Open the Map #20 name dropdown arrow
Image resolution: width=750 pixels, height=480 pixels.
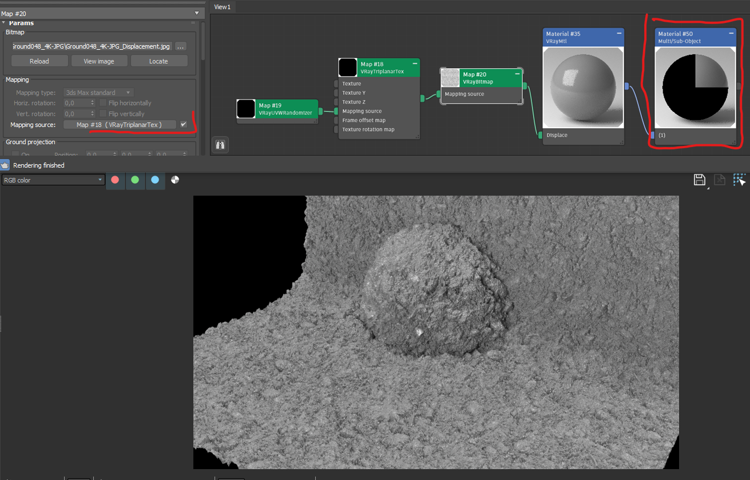pyautogui.click(x=197, y=13)
